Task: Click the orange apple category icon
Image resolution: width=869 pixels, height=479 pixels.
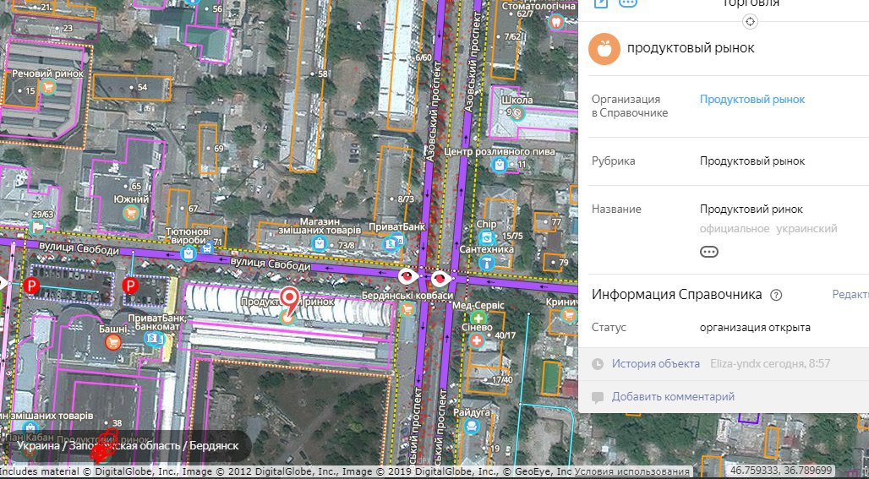Action: [604, 49]
